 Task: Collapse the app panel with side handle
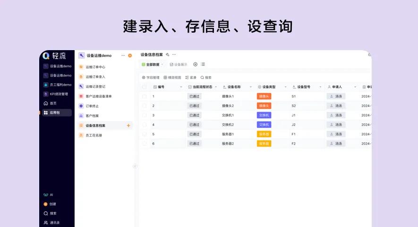[135, 166]
